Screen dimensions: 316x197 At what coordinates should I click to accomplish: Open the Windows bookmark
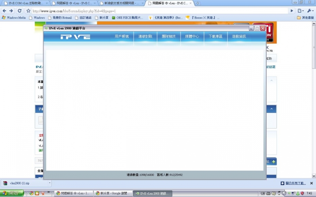(37, 18)
